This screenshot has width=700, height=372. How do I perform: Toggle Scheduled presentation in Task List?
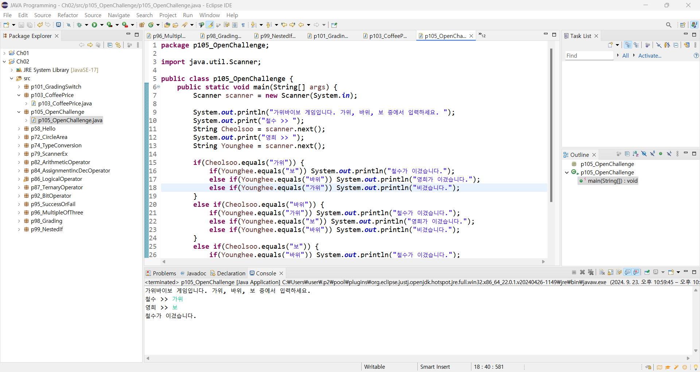[637, 45]
